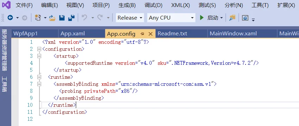
Task: Open the Any CPU platform dropdown
Action: pos(171,18)
